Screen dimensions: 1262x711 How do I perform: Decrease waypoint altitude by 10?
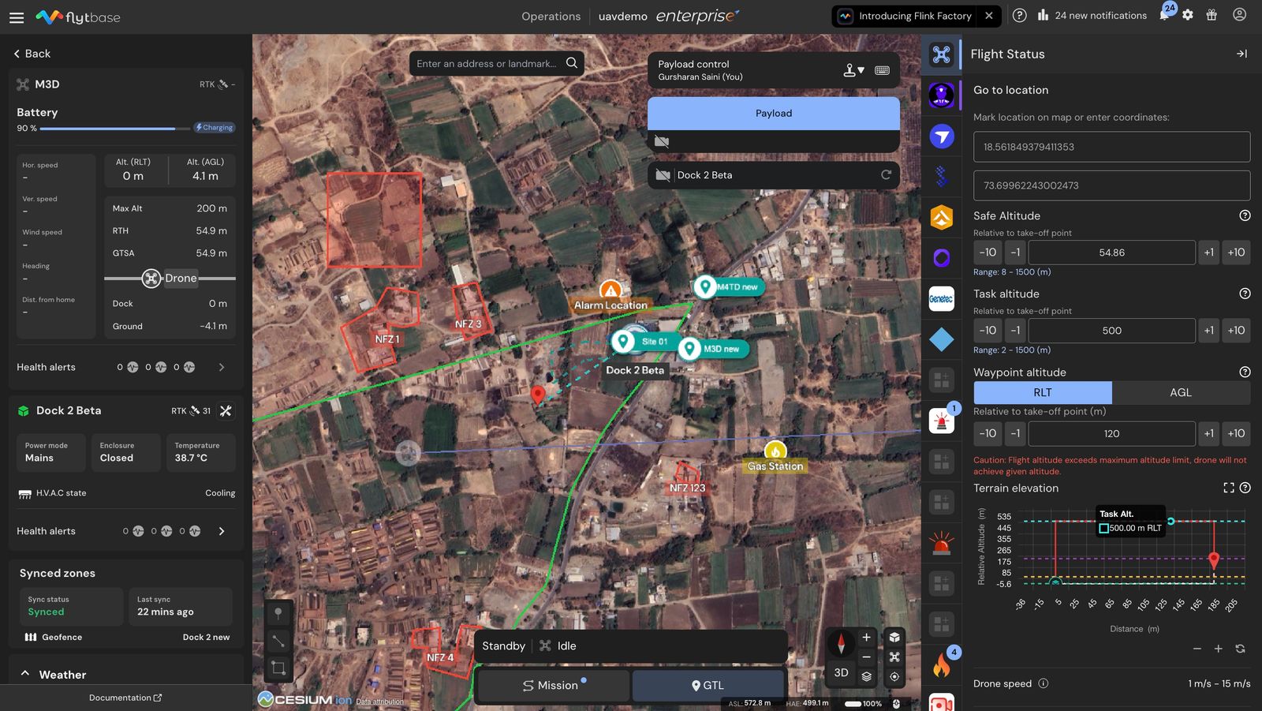click(x=988, y=433)
